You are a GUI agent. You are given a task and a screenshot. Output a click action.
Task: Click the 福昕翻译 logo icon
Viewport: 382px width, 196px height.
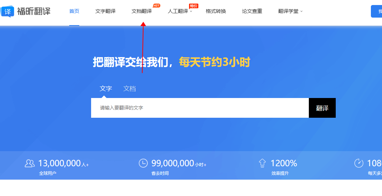pyautogui.click(x=7, y=11)
